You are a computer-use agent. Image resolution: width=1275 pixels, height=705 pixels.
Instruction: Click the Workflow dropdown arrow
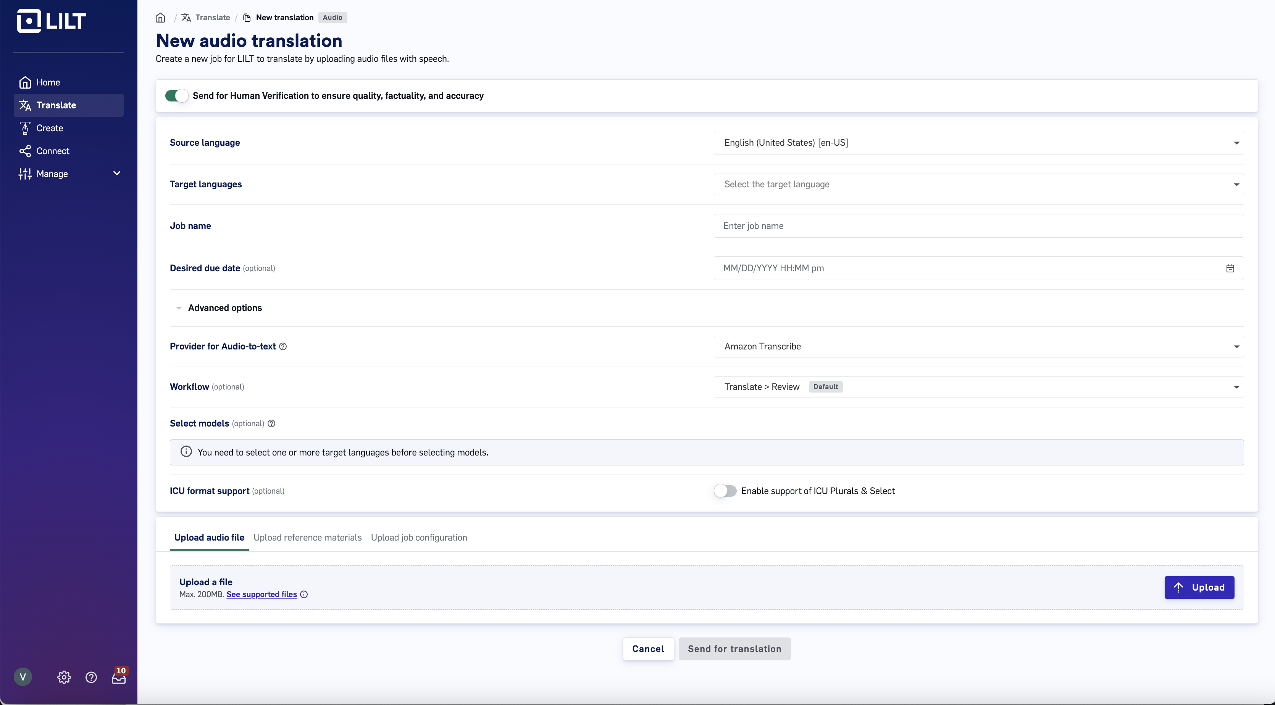[x=1236, y=387]
